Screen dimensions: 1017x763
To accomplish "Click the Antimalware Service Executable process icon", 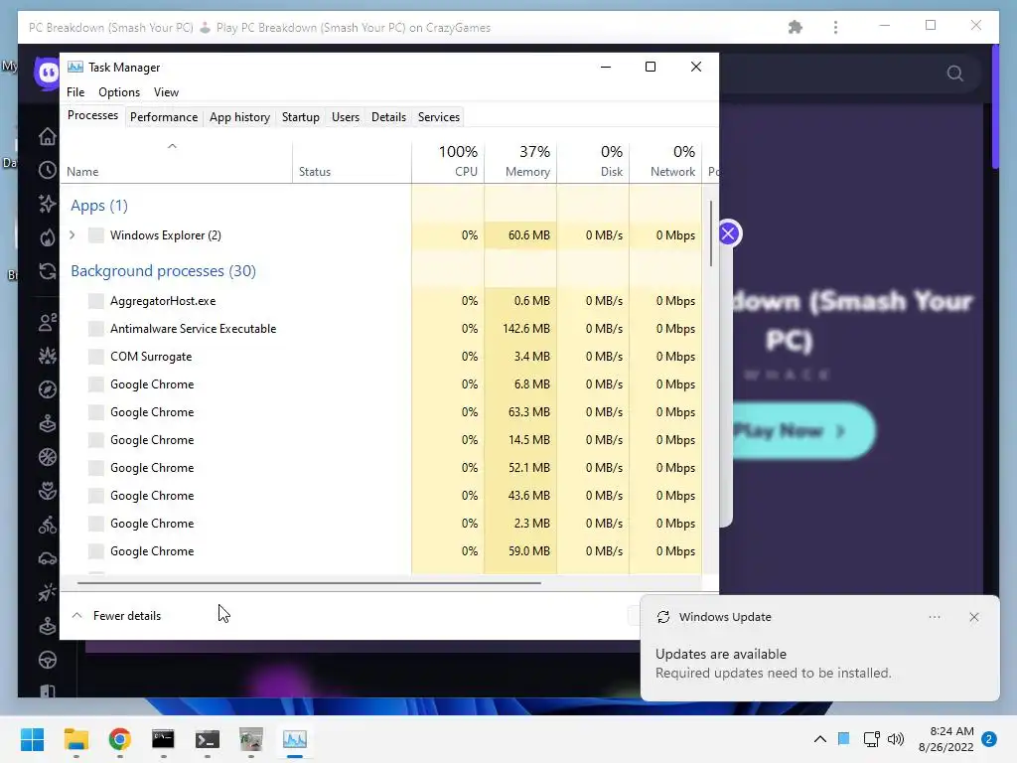I will click(96, 328).
